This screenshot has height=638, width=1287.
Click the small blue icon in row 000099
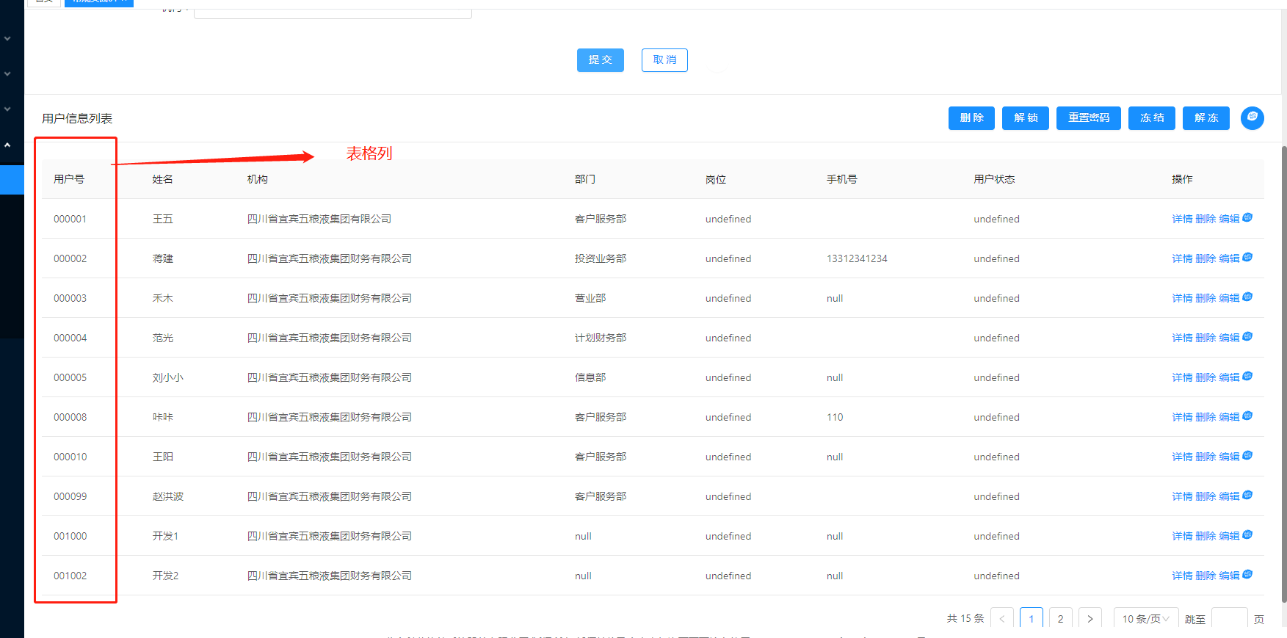coord(1247,496)
